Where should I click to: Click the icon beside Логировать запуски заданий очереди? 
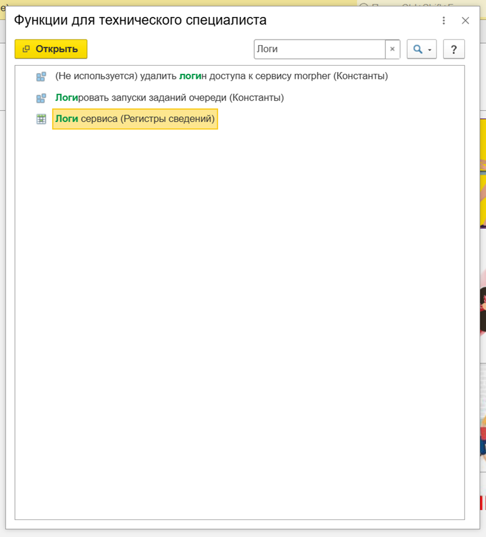[41, 98]
